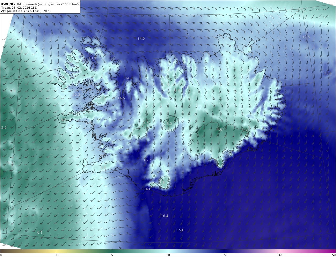Select the 15.7 precipitation value
This screenshot has height=257, width=336.
point(147,160)
